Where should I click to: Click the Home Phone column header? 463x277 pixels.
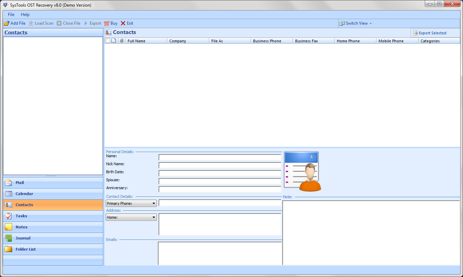coord(355,41)
